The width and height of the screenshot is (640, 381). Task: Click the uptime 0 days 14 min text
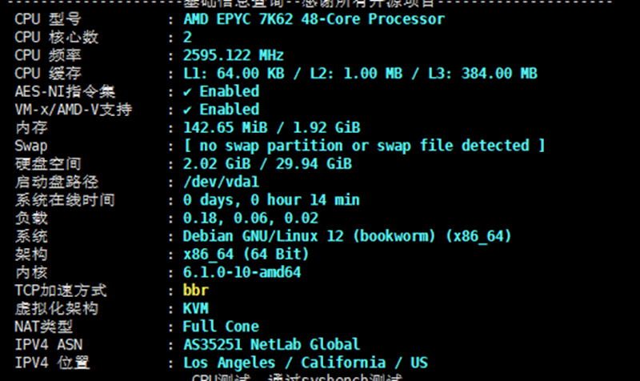point(271,200)
